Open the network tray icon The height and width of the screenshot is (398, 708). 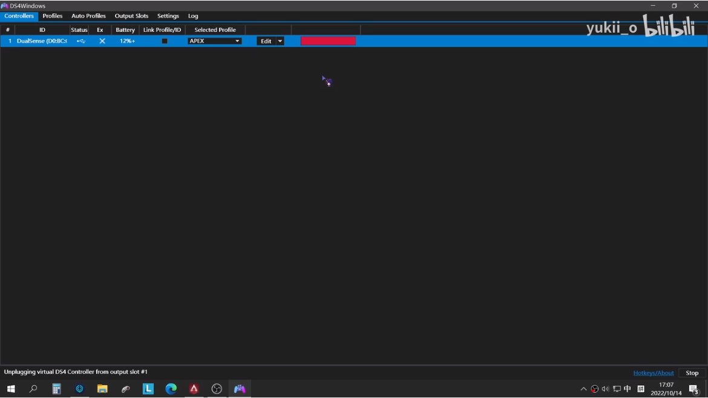pyautogui.click(x=617, y=389)
